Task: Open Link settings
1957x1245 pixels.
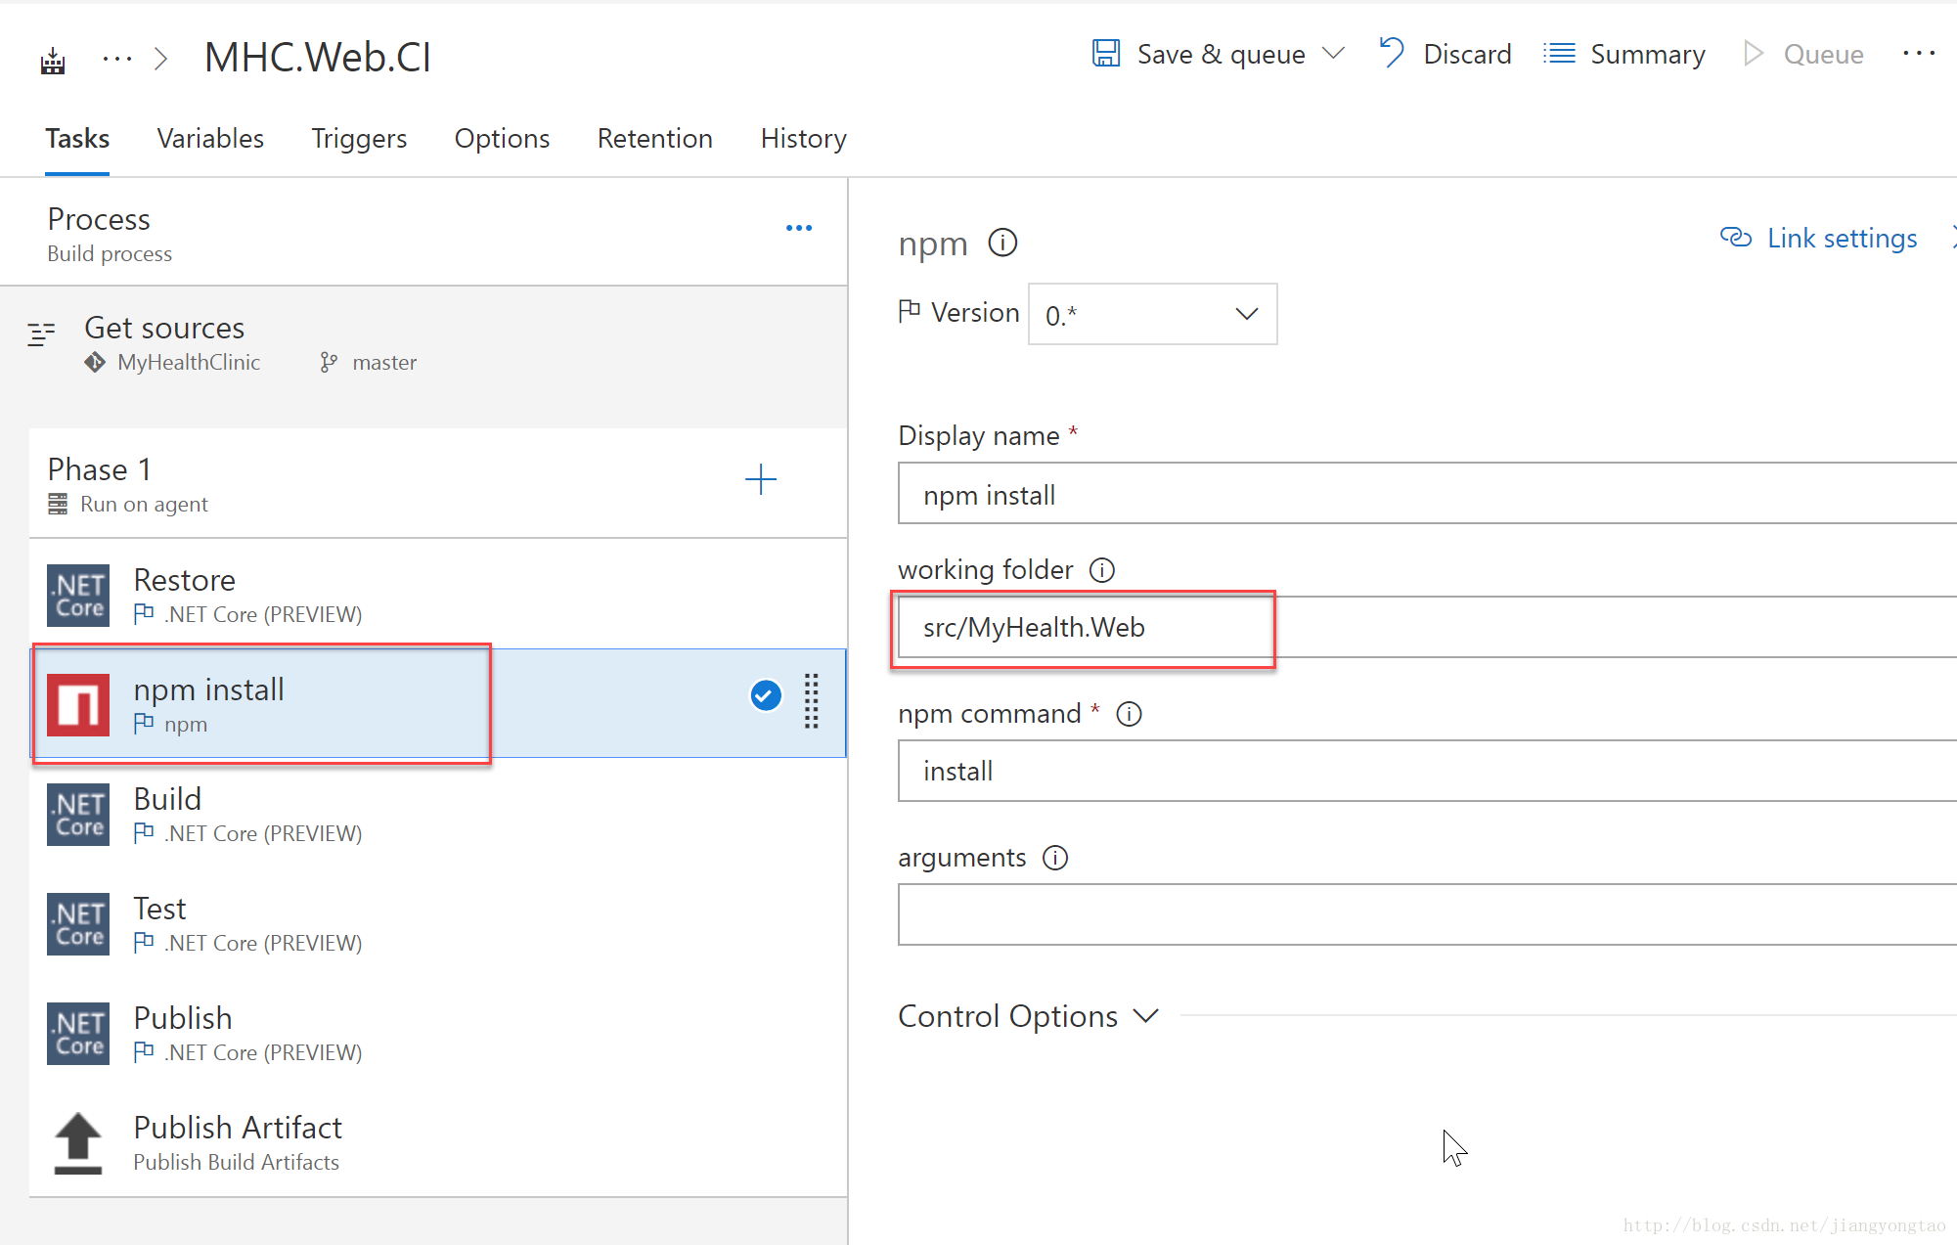Action: click(x=1819, y=238)
